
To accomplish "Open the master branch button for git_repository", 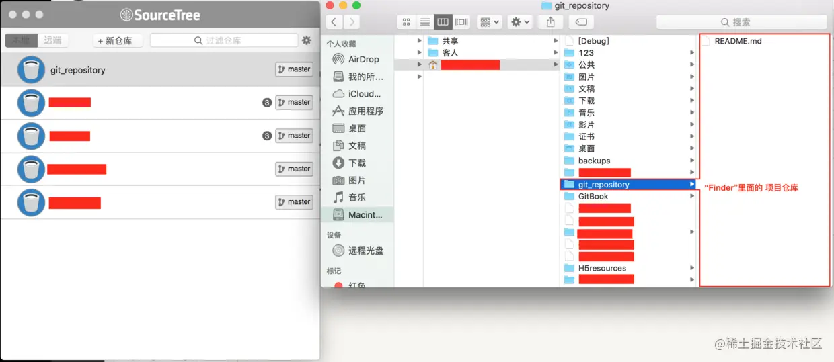I will tap(294, 69).
